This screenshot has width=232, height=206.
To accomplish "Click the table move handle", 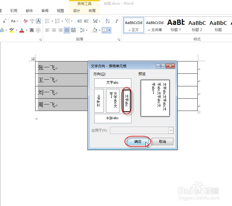I will [x=33, y=59].
